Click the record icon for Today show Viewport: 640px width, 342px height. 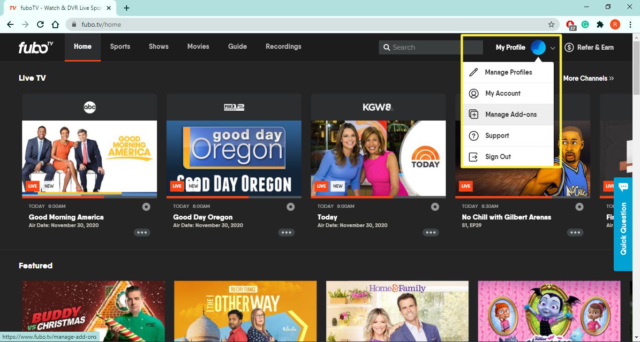pos(435,206)
